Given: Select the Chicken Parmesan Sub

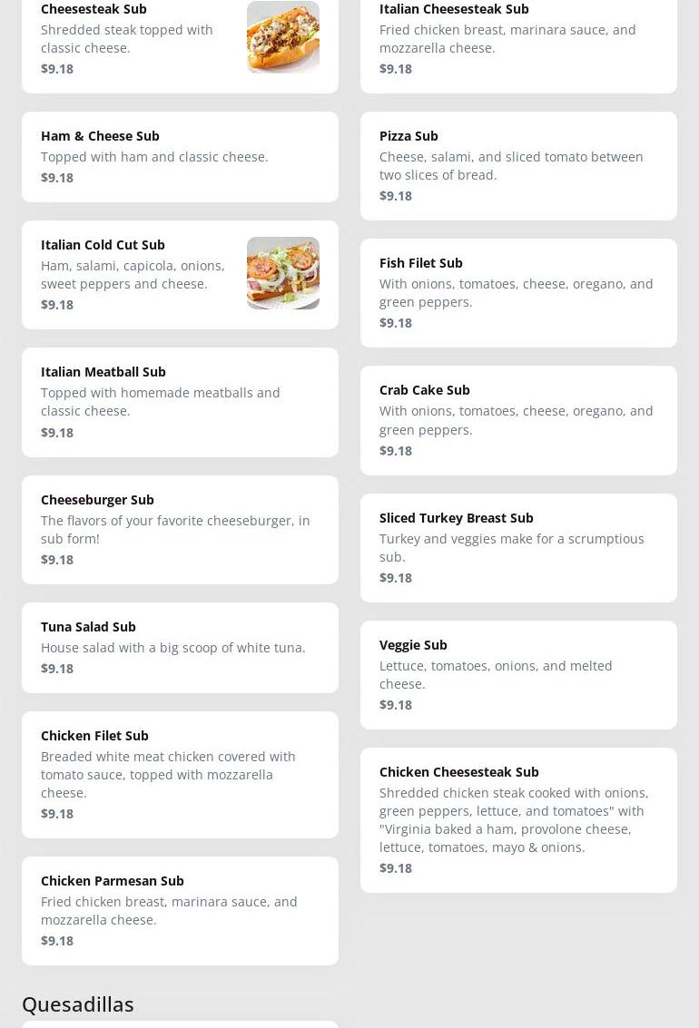Looking at the screenshot, I should pos(180,911).
